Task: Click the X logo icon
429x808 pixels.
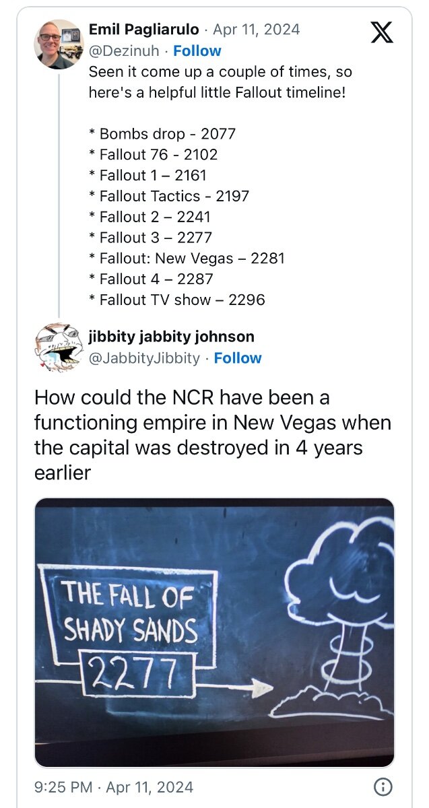Action: tap(382, 31)
